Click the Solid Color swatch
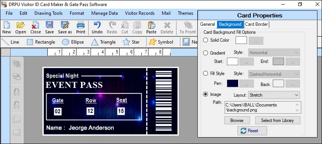Screen dimensions: 322x144 point(241,40)
